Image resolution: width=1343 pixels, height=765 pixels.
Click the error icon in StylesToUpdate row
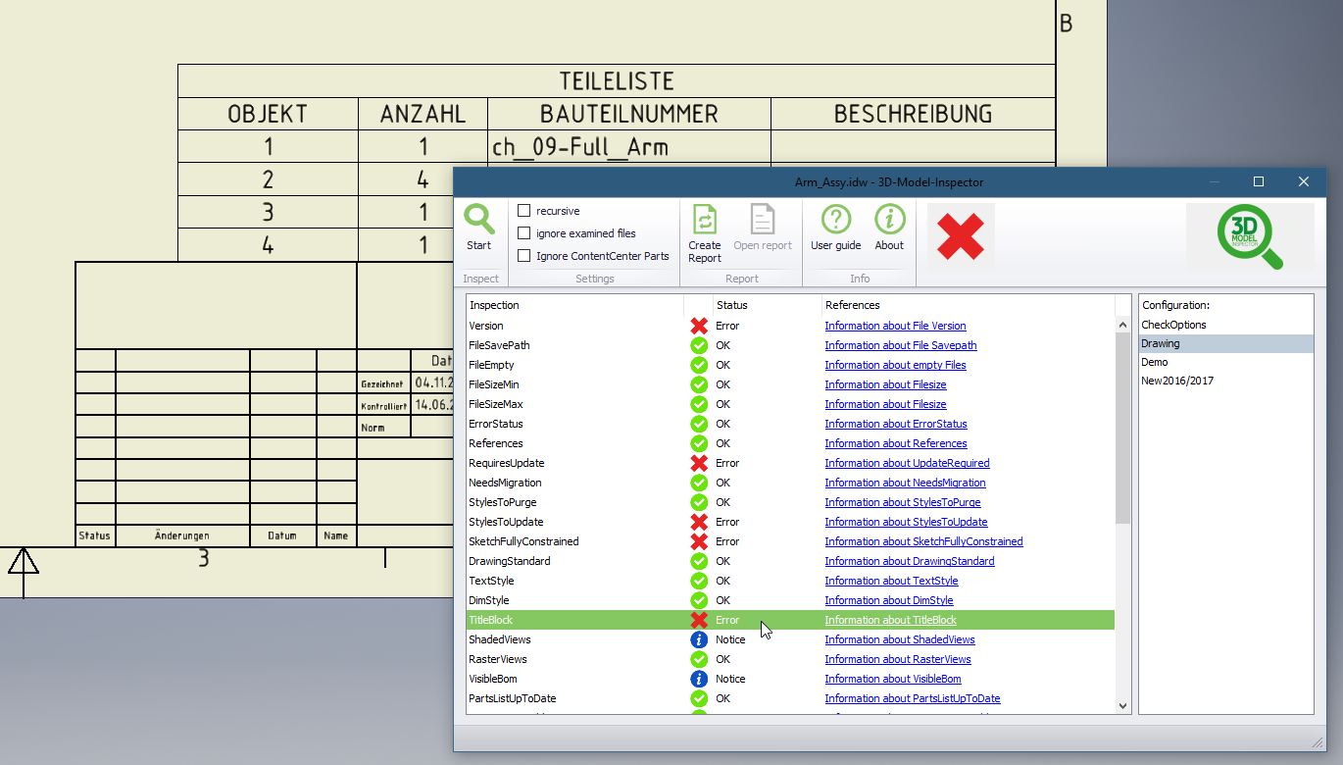[699, 522]
